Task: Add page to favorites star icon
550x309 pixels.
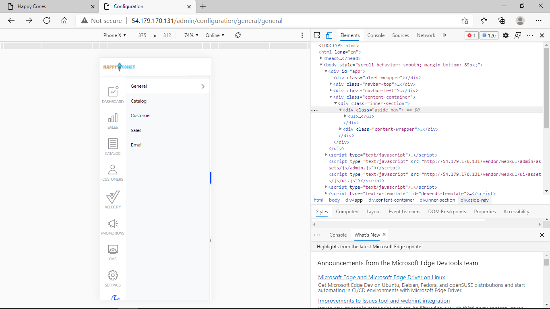Action: 465,21
